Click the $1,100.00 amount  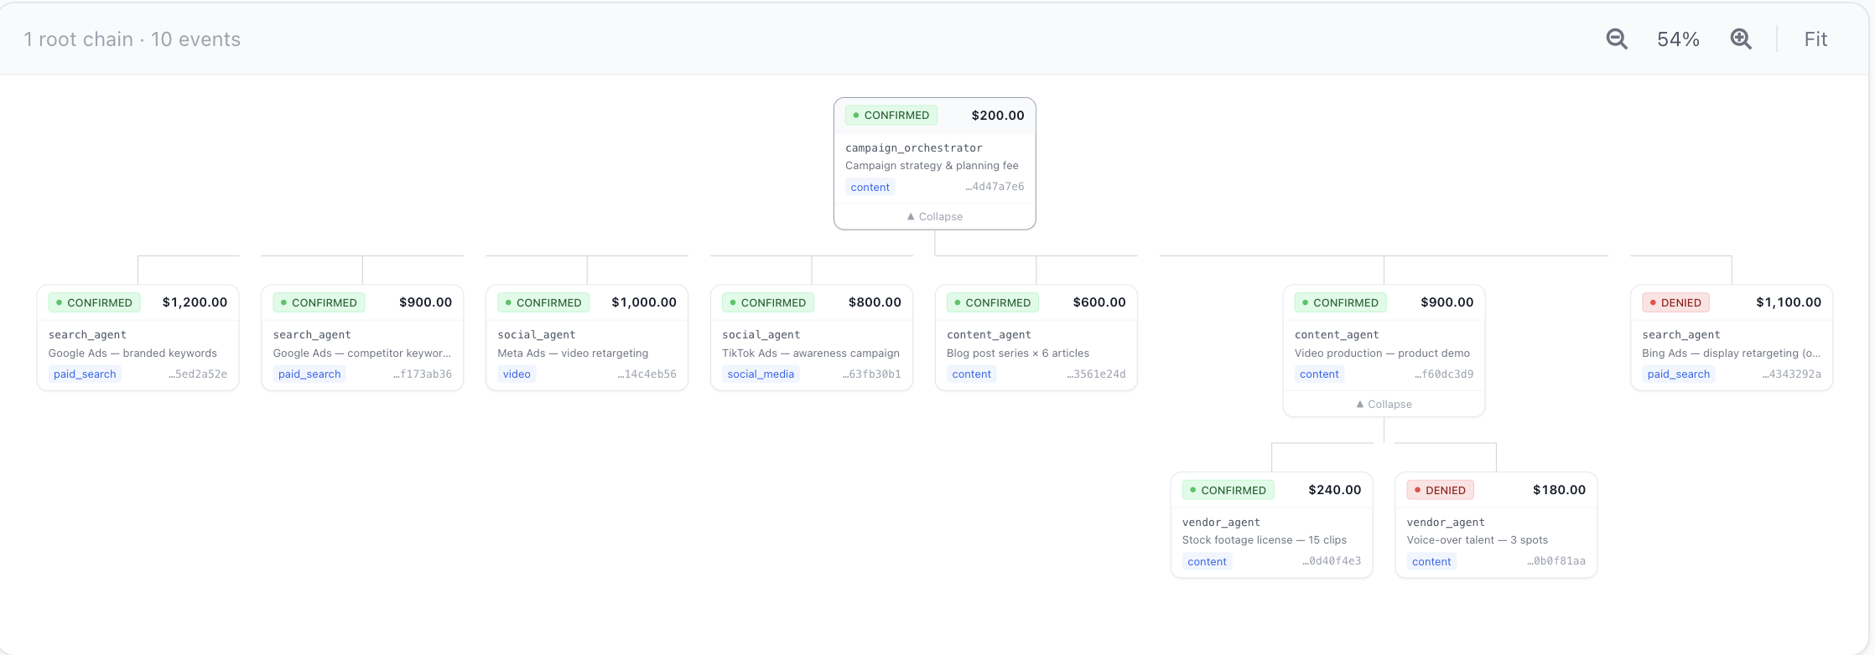click(x=1789, y=302)
